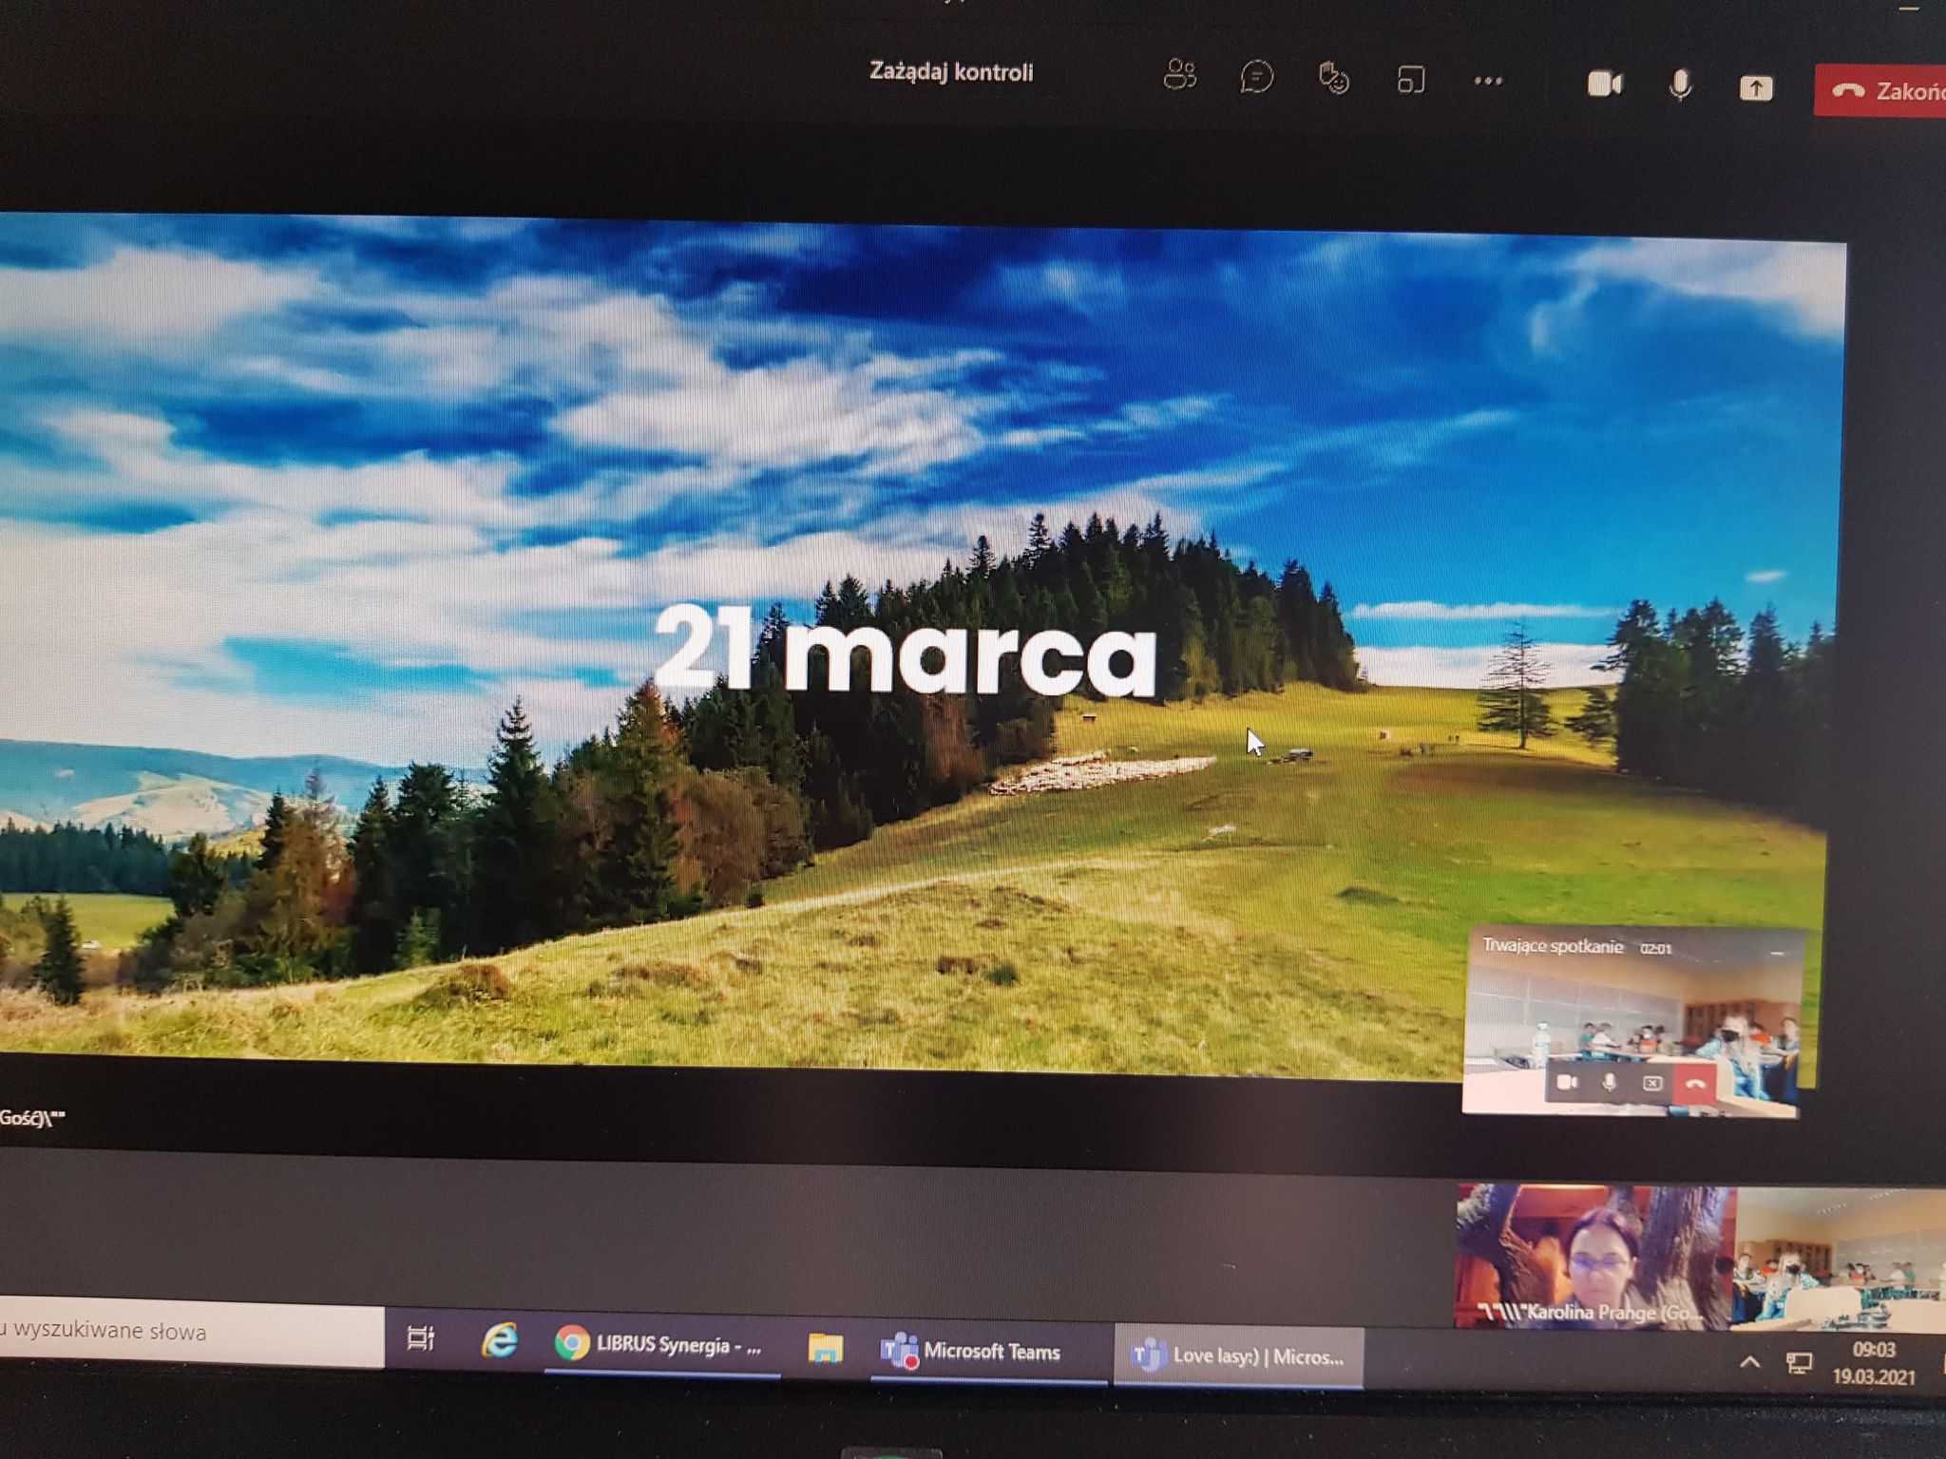Select Karolina Prange video thumbnail
The height and width of the screenshot is (1459, 1946).
pyautogui.click(x=1595, y=1256)
